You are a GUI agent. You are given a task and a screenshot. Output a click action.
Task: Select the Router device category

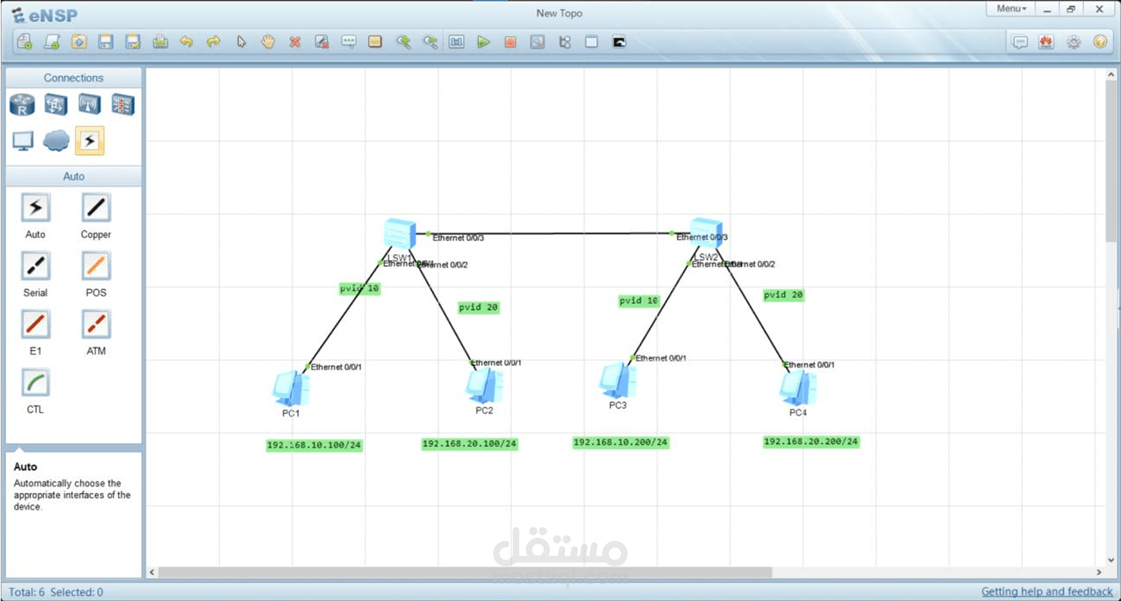click(23, 104)
